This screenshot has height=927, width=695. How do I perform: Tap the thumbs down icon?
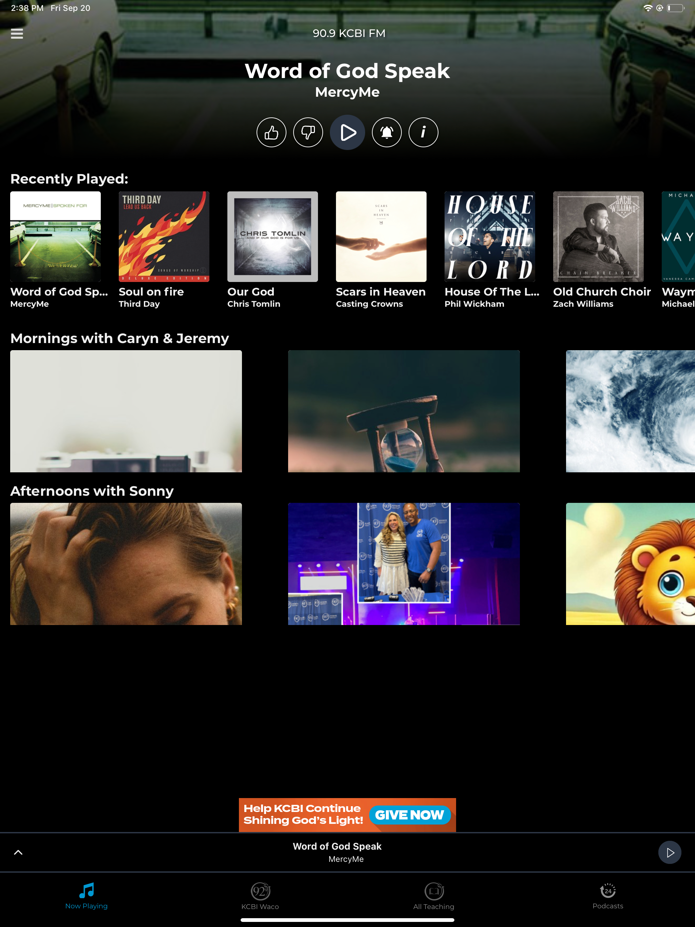point(308,132)
